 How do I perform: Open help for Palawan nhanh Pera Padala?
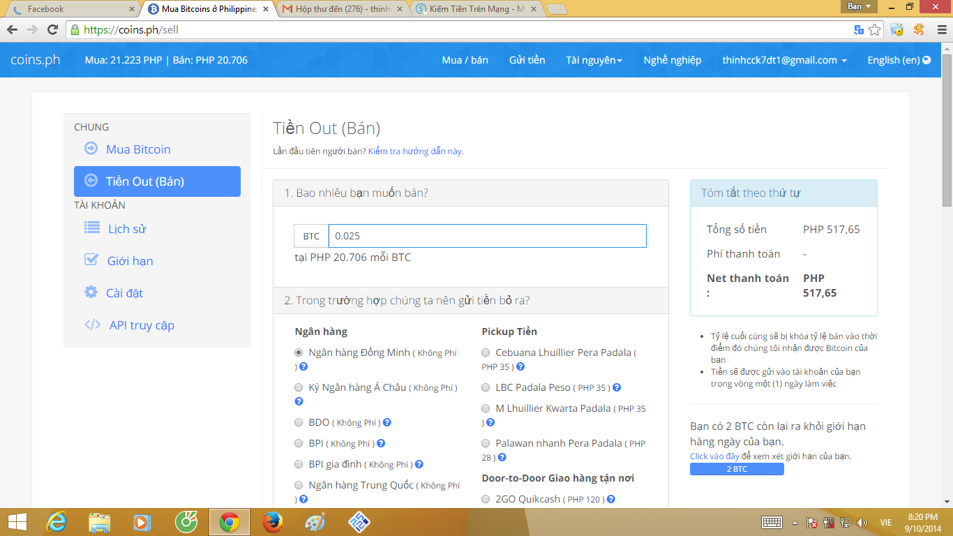(x=502, y=457)
